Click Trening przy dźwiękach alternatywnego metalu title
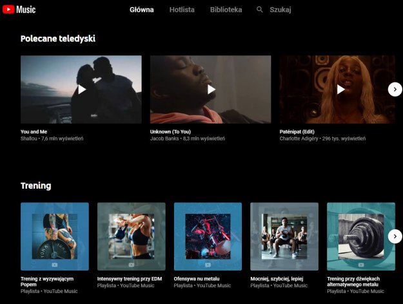Viewport: 403px width, 304px height. 353,281
